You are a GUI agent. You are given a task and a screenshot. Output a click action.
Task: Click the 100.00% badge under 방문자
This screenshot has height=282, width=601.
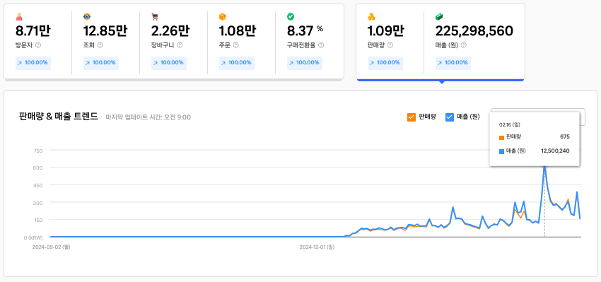[33, 63]
